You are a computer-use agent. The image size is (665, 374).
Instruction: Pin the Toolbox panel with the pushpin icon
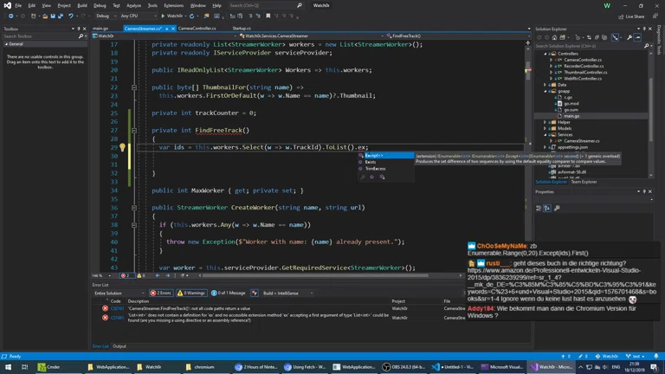tap(79, 29)
